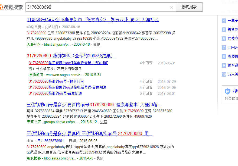This screenshot has height=166, width=238.
Task: Click the blue 保 shield icon
Action: [x=227, y=91]
